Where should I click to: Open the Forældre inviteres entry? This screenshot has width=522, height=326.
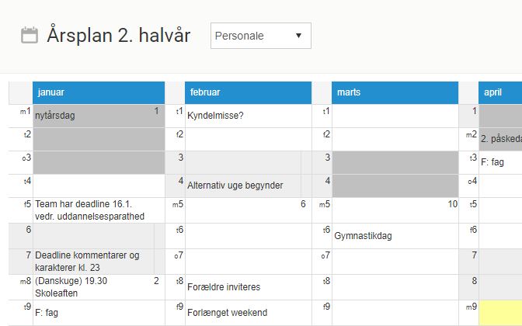224,287
